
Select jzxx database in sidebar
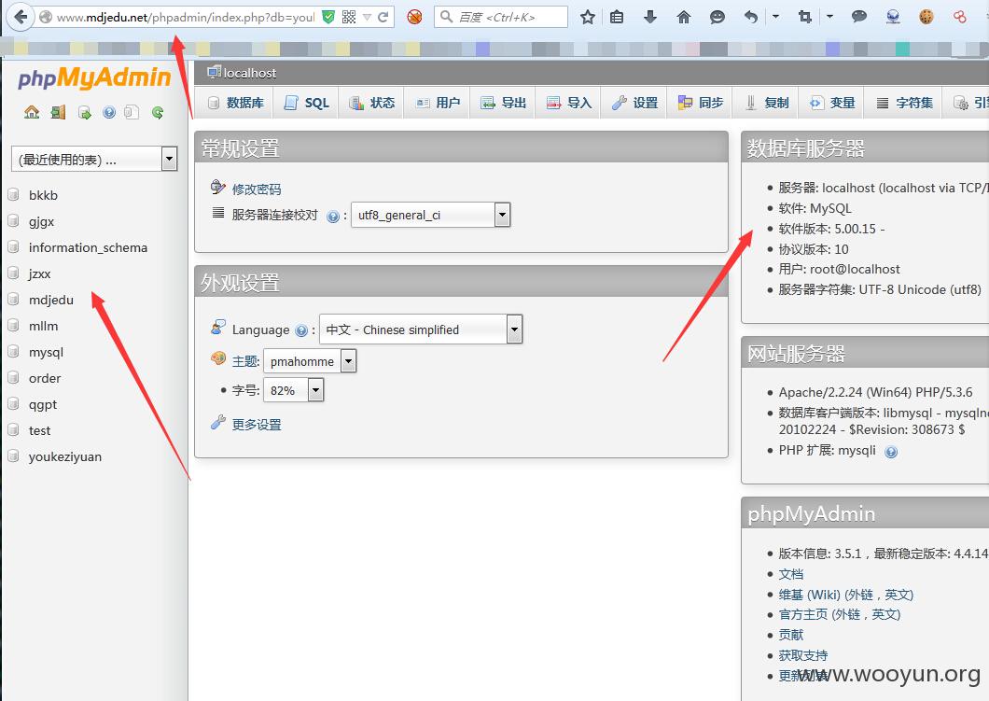point(40,273)
